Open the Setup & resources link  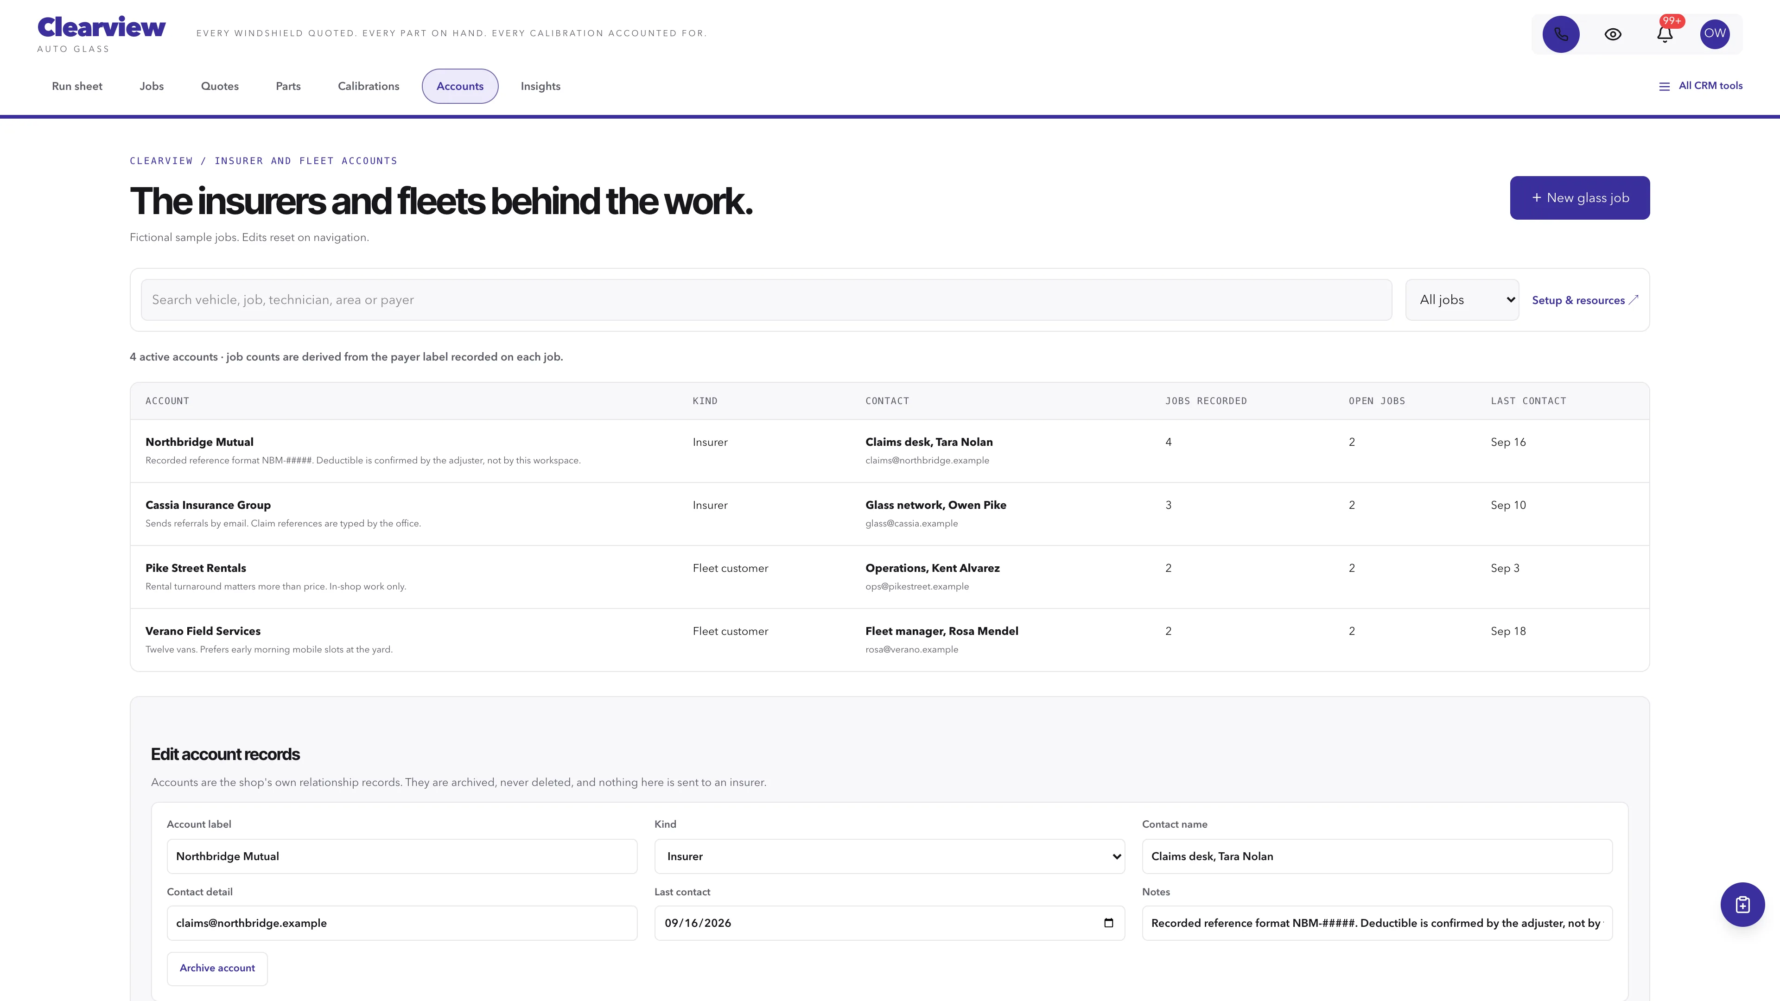tap(1585, 300)
